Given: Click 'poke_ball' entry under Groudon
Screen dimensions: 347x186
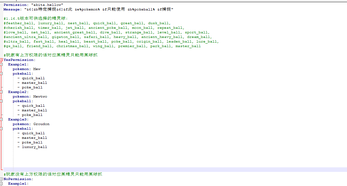Looking at the screenshot, I should [x=32, y=142].
